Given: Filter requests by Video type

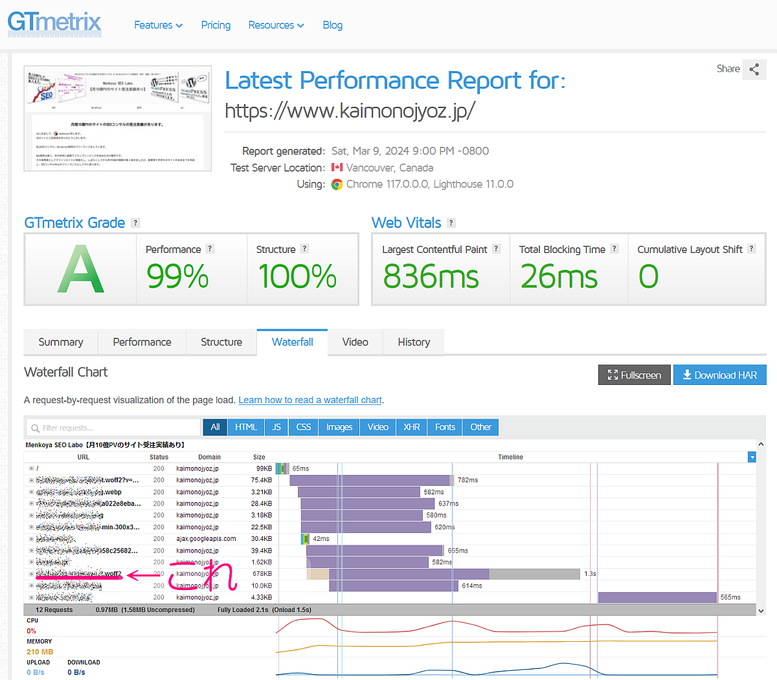Looking at the screenshot, I should click(378, 427).
